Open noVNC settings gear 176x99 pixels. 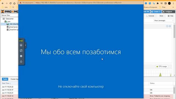21,56
